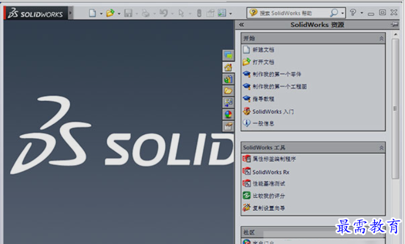Click the 社区 section header
Viewport: 405px width, 244px height.
313,232
